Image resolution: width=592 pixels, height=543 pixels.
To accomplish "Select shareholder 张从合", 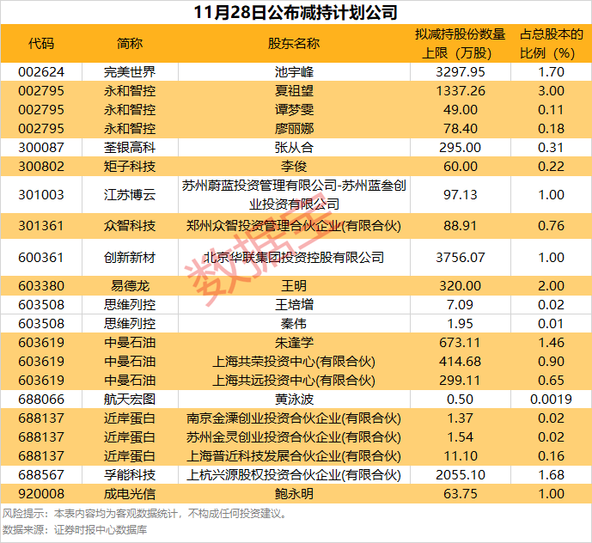I will coord(294,147).
